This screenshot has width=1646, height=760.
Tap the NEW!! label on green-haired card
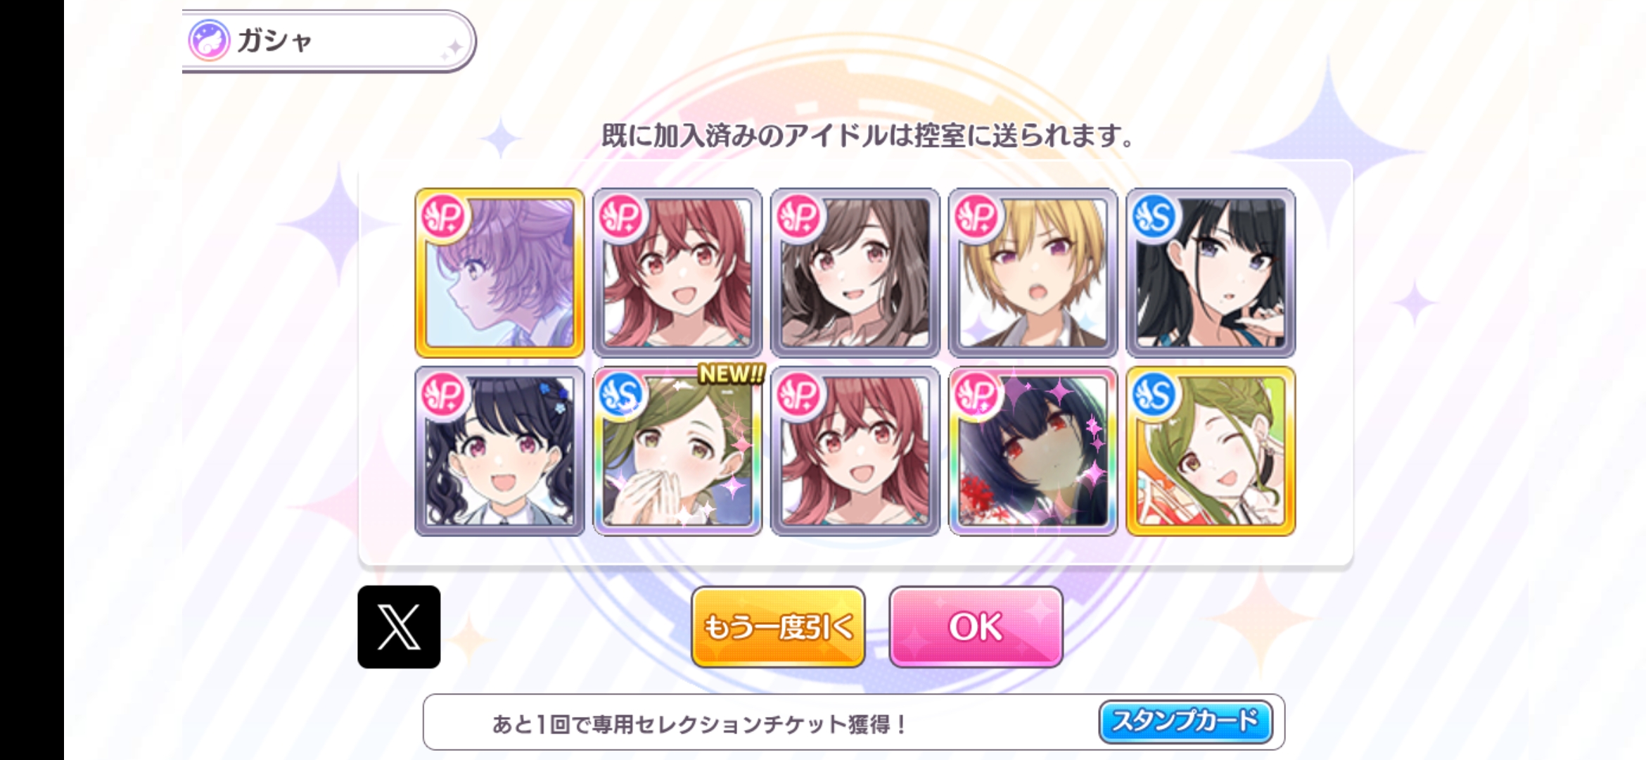point(731,374)
